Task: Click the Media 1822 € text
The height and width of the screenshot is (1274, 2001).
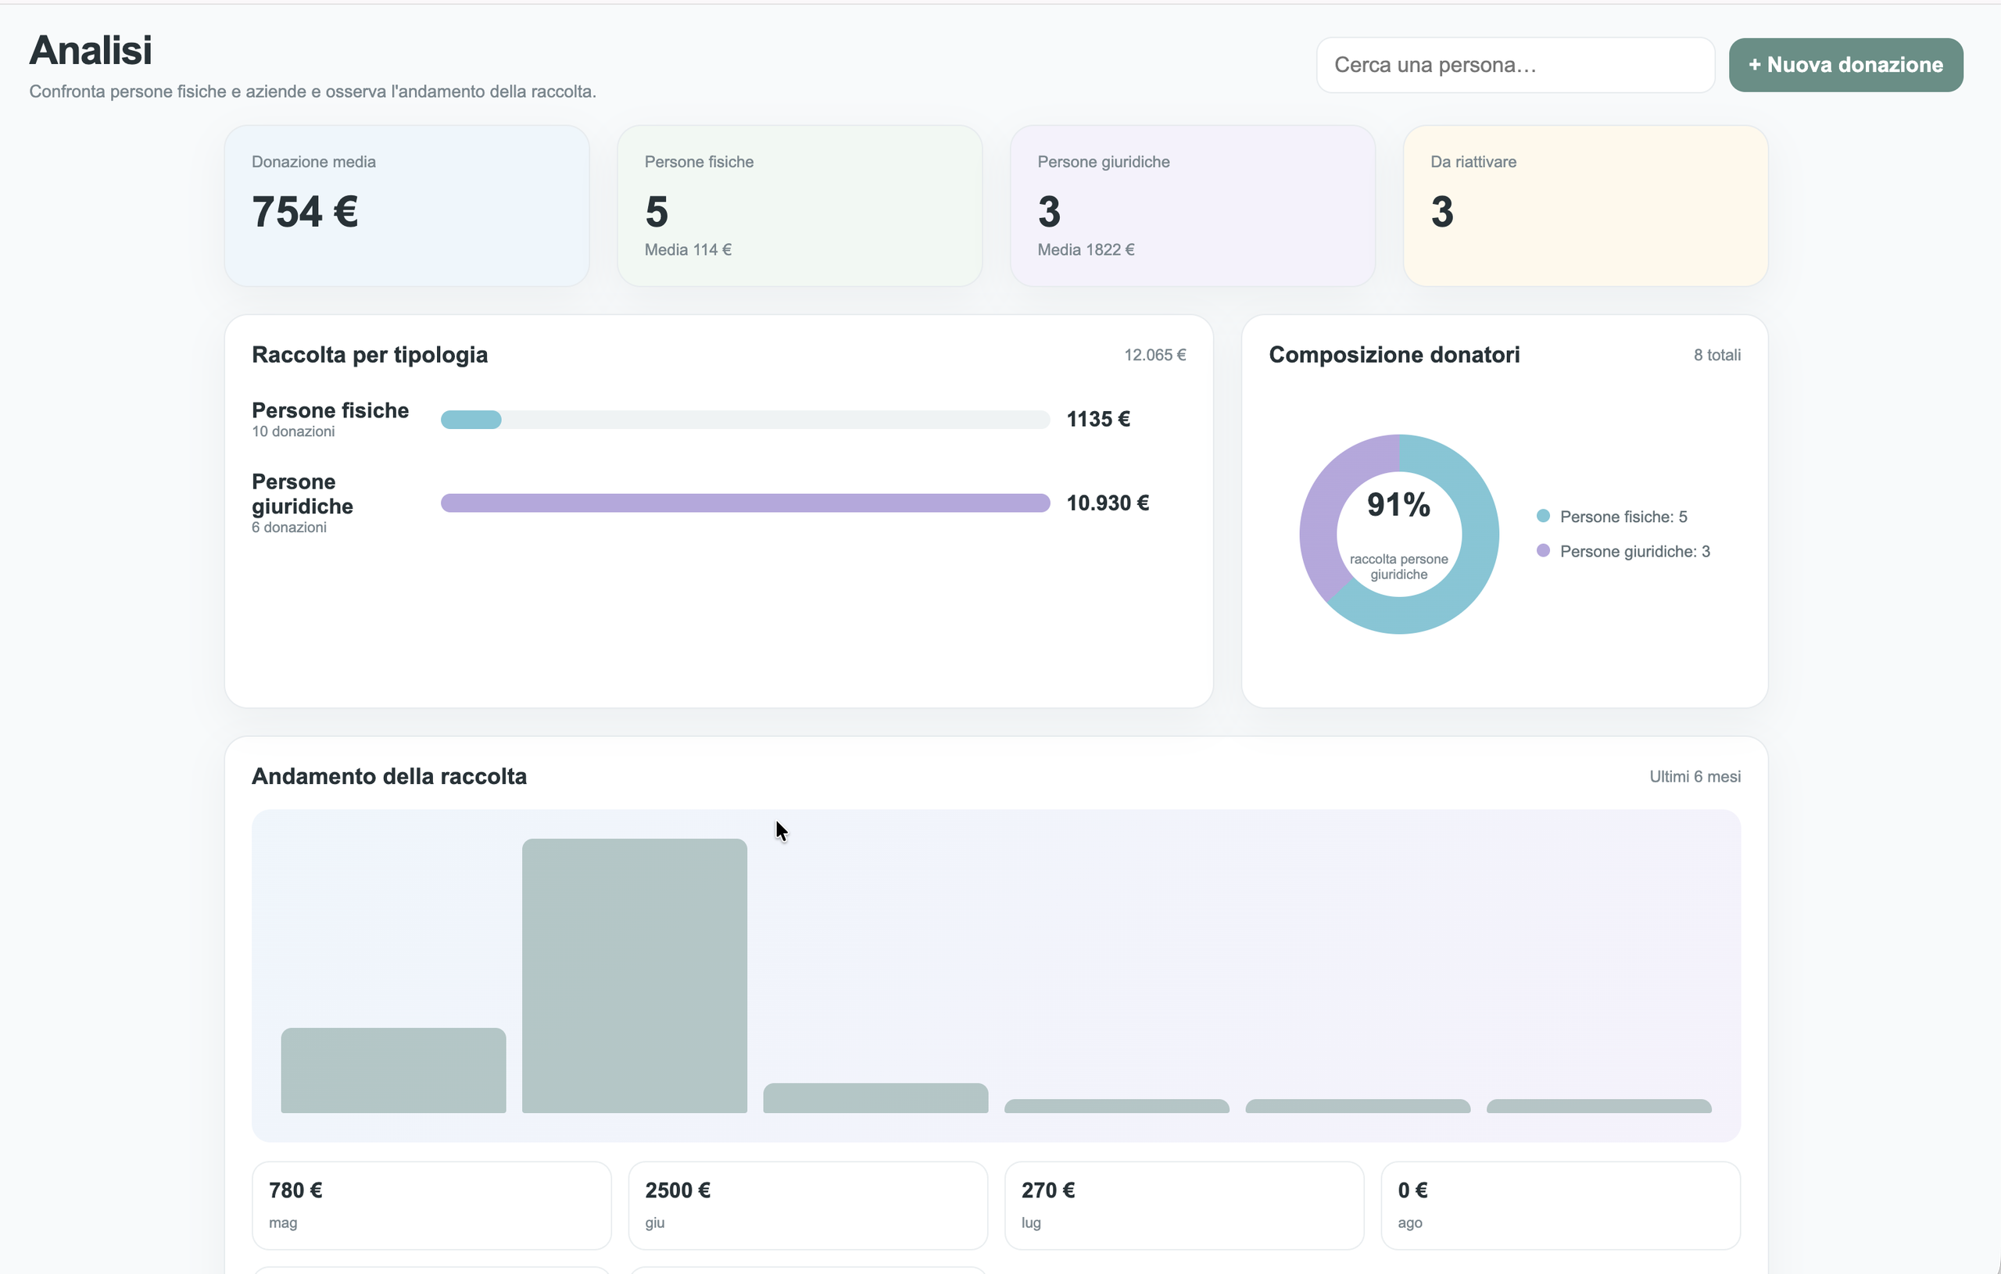Action: click(x=1085, y=249)
